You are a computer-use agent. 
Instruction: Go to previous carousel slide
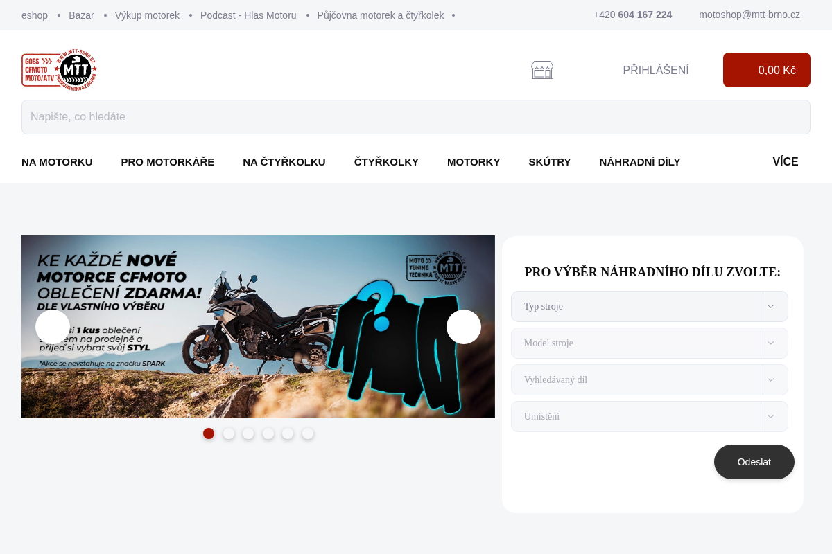pyautogui.click(x=53, y=327)
